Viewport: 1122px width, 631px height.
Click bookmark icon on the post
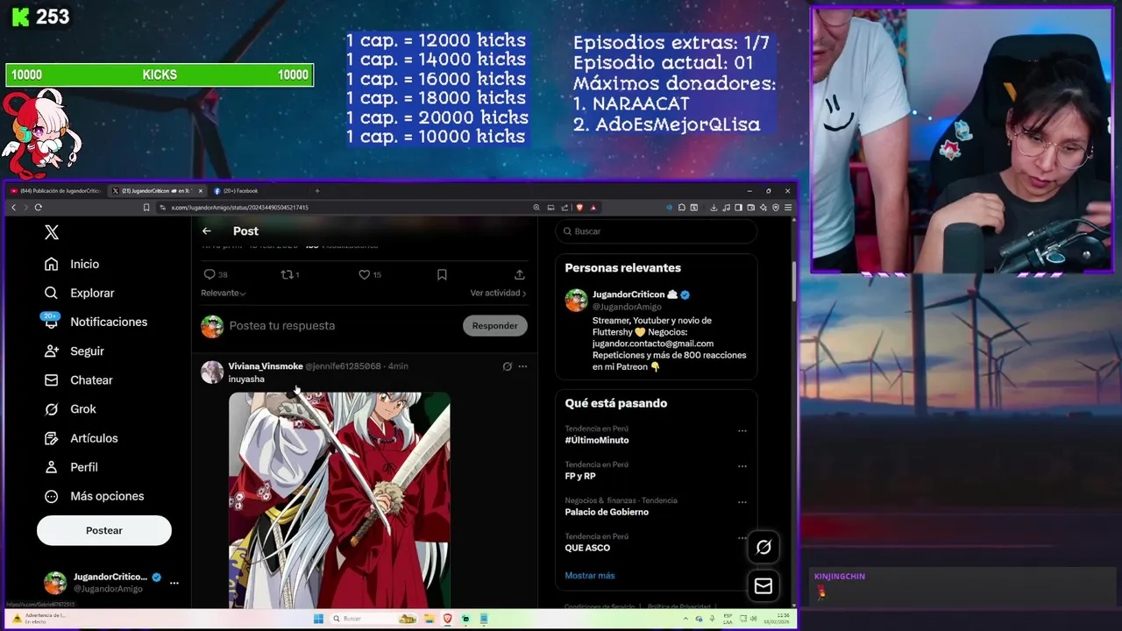coord(442,274)
